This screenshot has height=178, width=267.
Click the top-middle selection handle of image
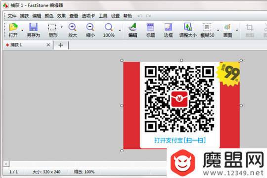pyautogui.click(x=181, y=60)
